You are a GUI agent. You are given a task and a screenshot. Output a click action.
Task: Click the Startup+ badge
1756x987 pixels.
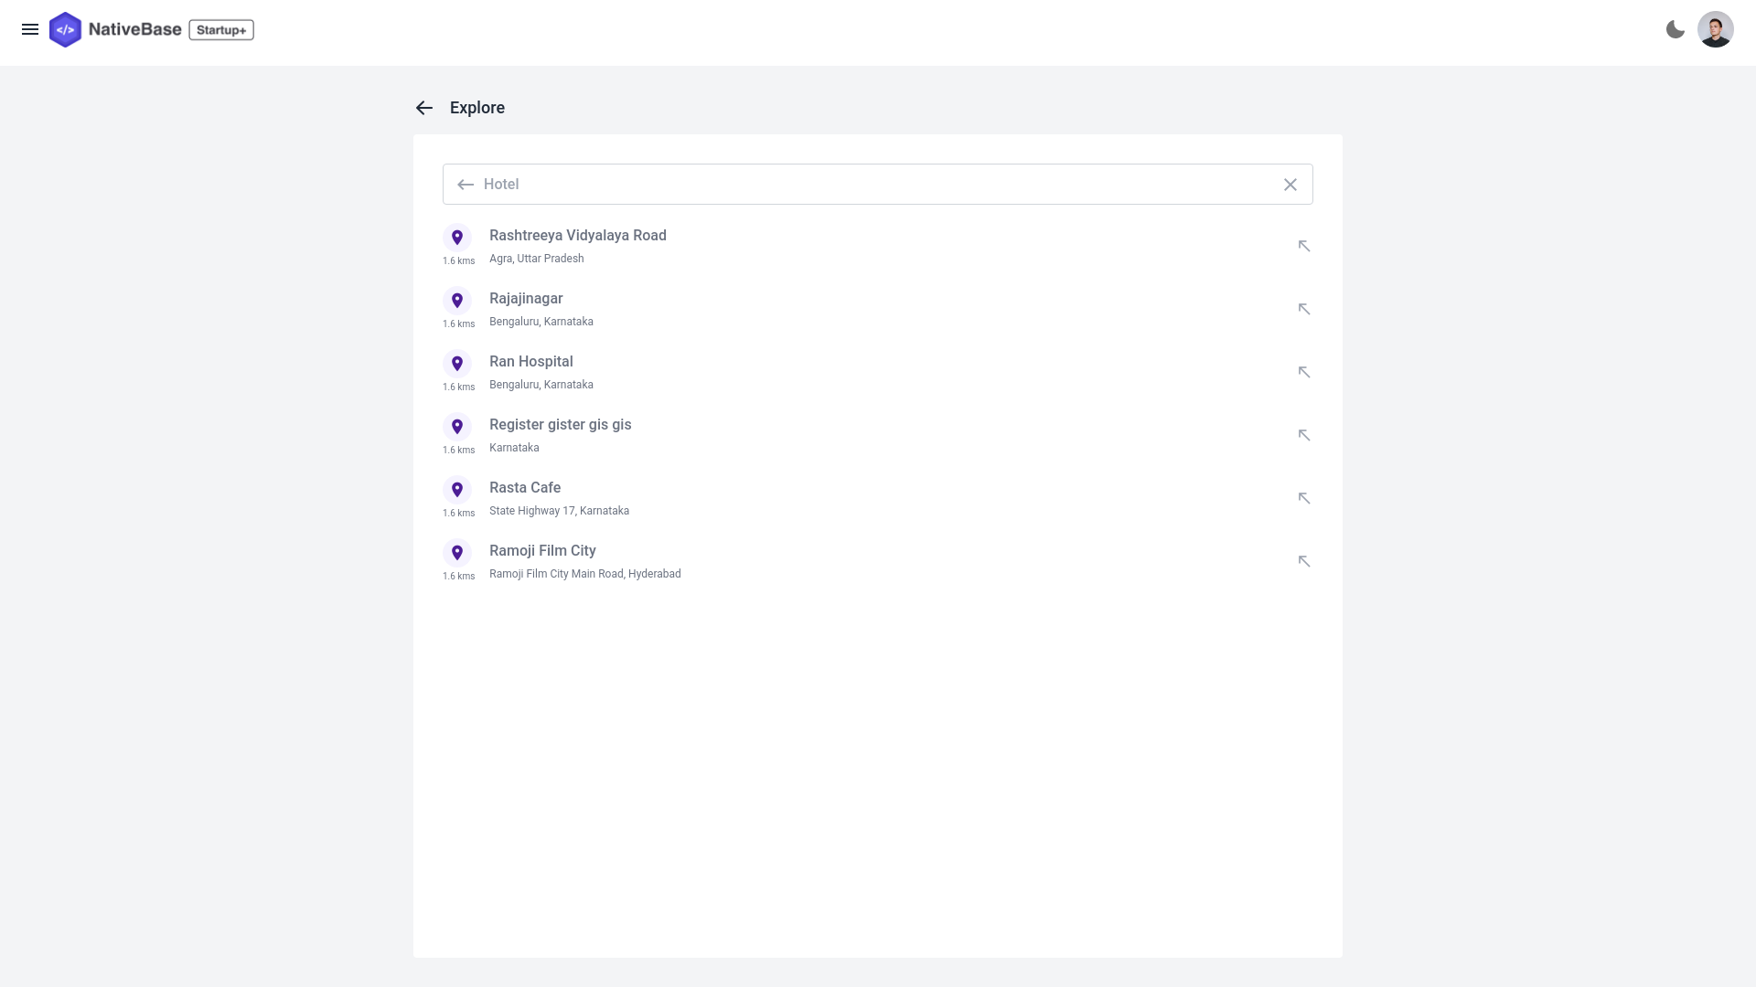[x=221, y=30]
